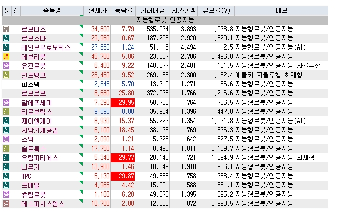Click the 주 badge icon beside 로보티즈
Screen dimensions: 339x216
tap(6, 29)
